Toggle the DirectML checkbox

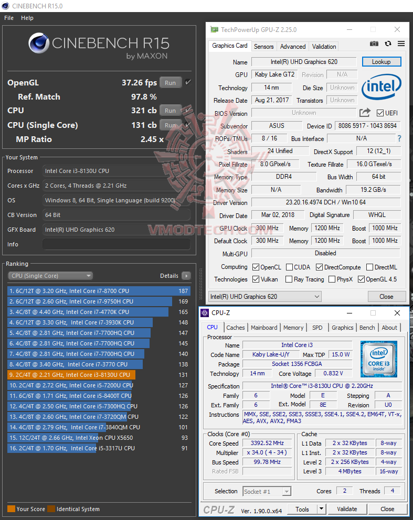(x=369, y=267)
